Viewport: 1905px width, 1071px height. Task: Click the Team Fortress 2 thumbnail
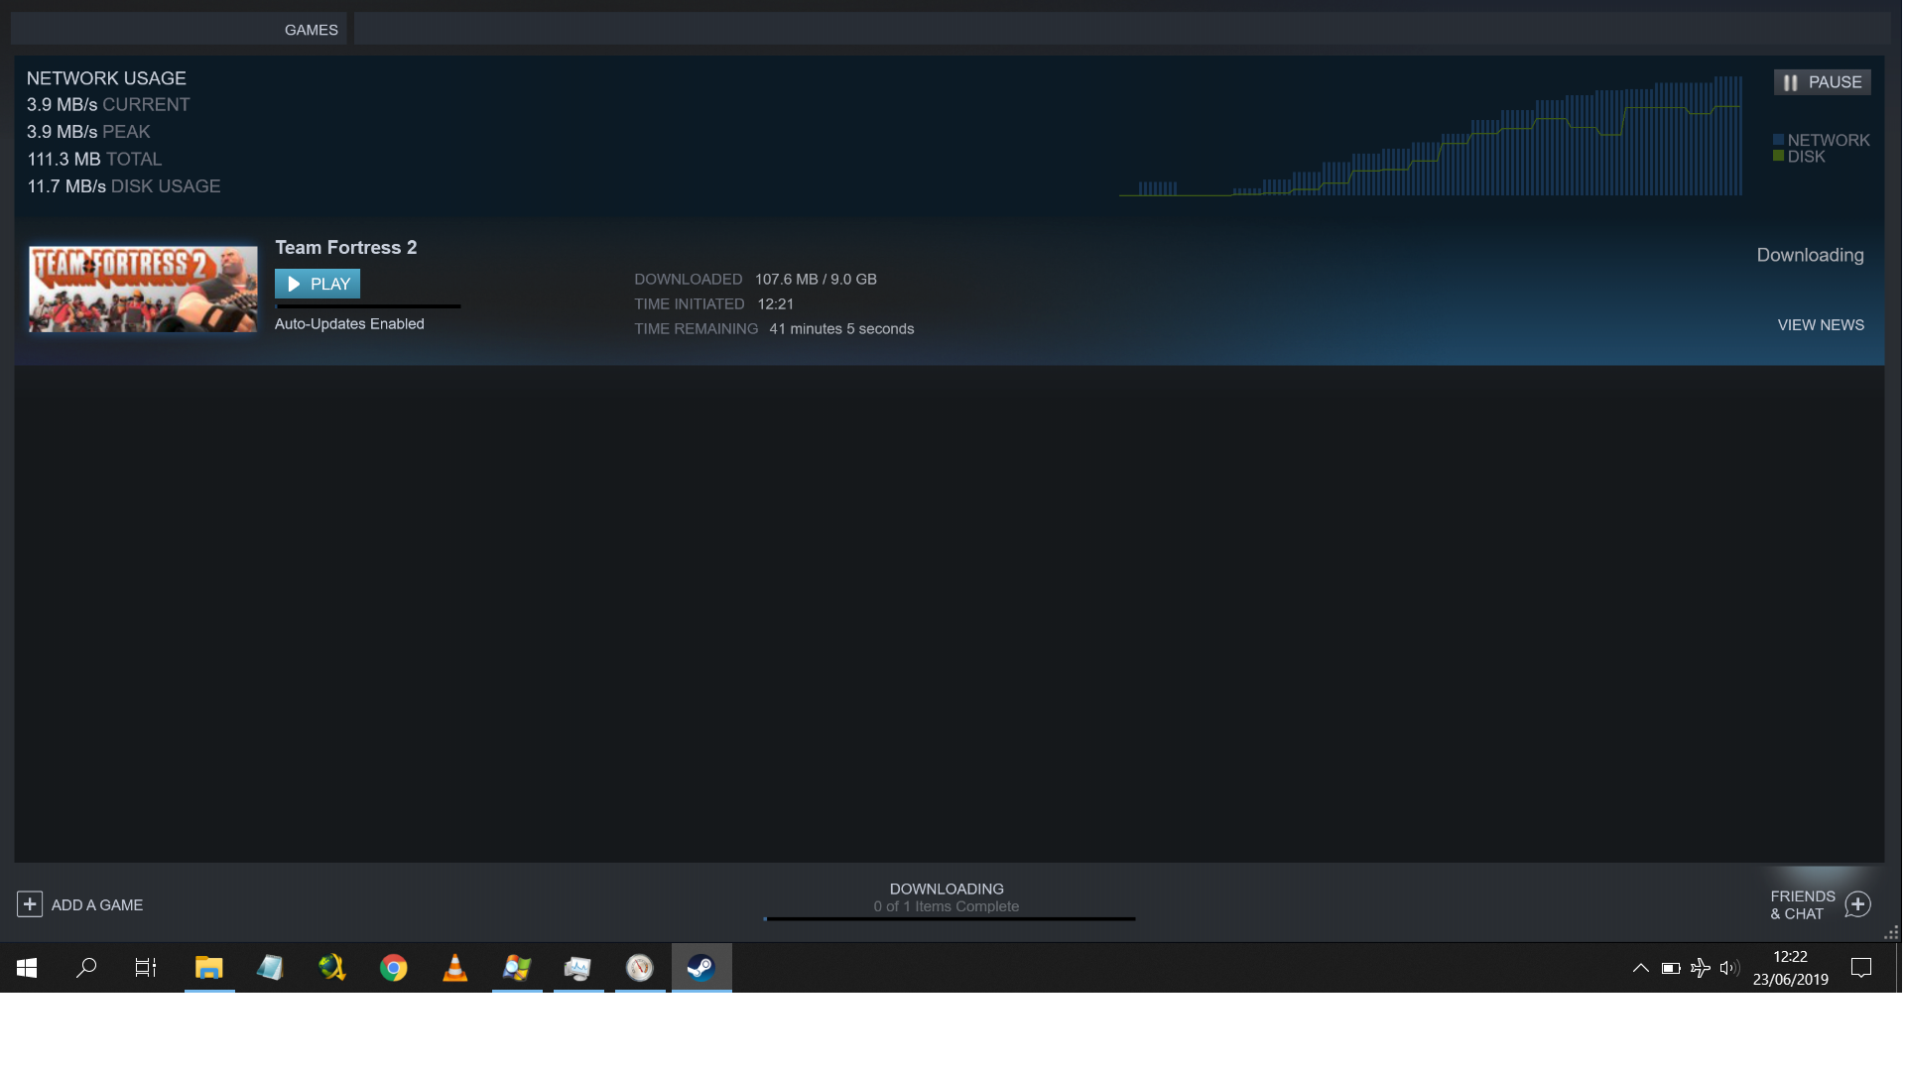pyautogui.click(x=143, y=289)
